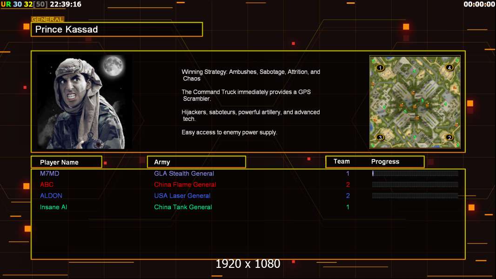This screenshot has height=279, width=496.
Task: Click the 00:00:00 timer
Action: 479,4
